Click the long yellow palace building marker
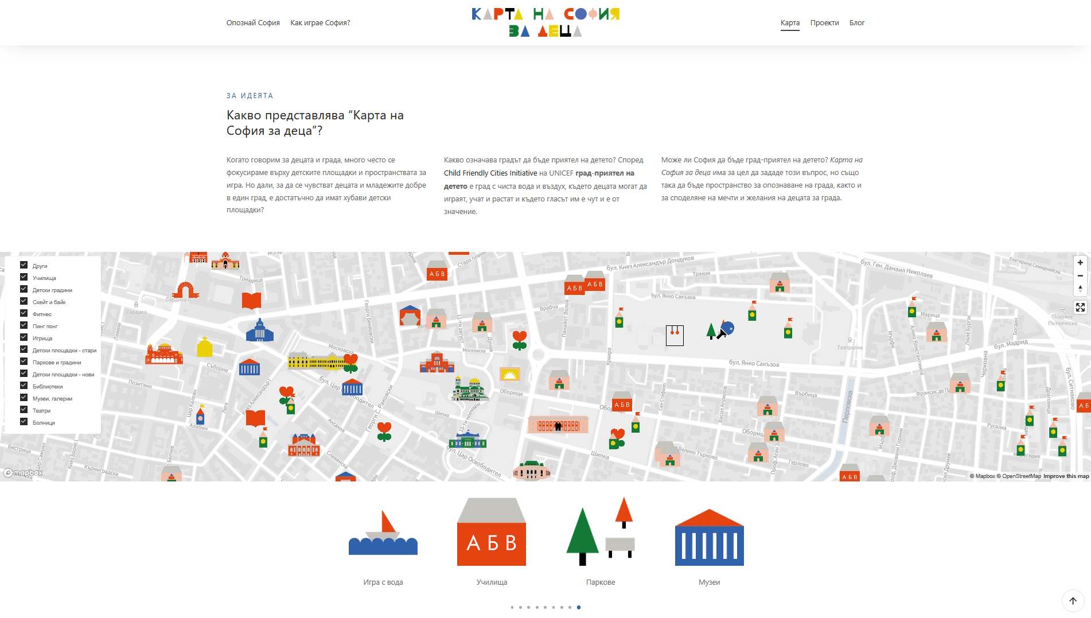1091x618 pixels. point(316,361)
